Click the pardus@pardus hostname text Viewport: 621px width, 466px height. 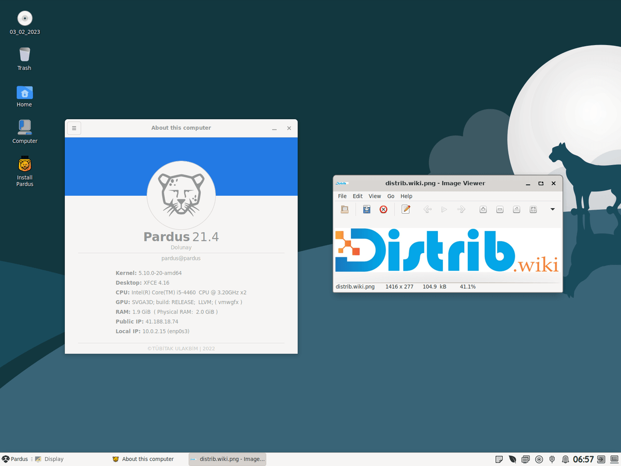tap(181, 258)
